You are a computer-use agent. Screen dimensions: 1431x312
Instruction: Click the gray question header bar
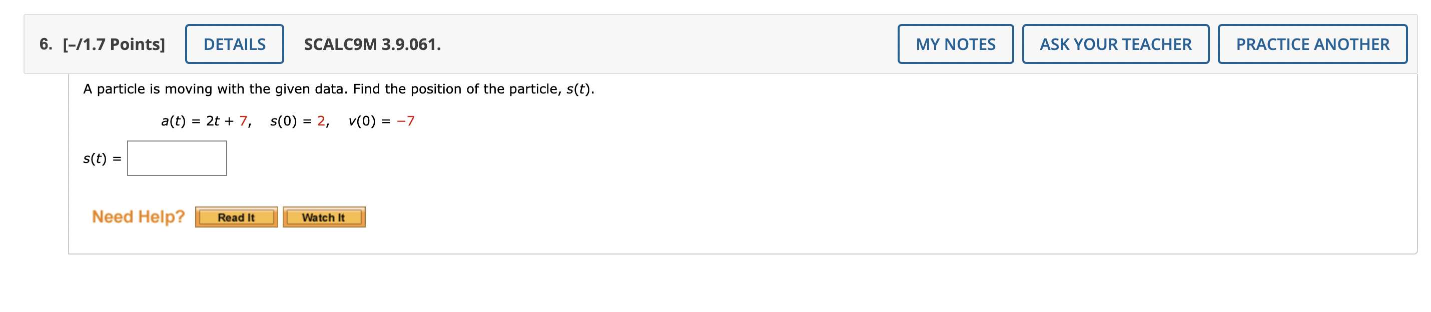[x=666, y=44]
